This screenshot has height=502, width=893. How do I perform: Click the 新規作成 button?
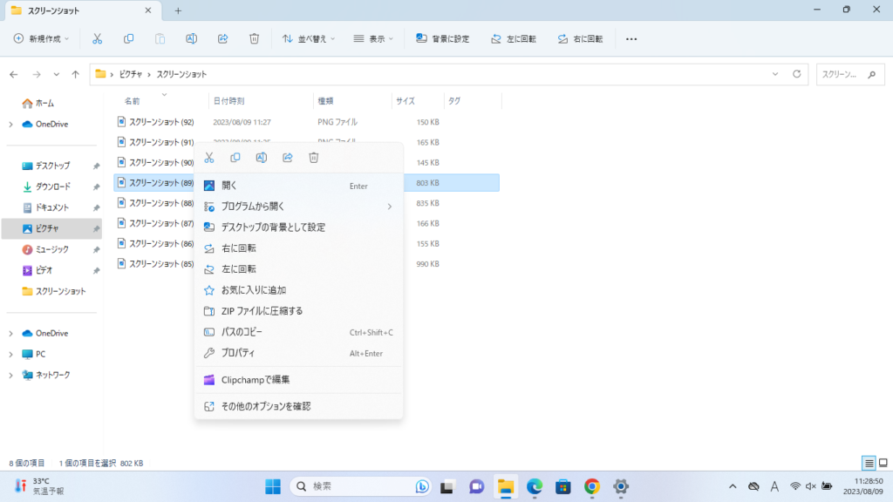click(x=43, y=38)
